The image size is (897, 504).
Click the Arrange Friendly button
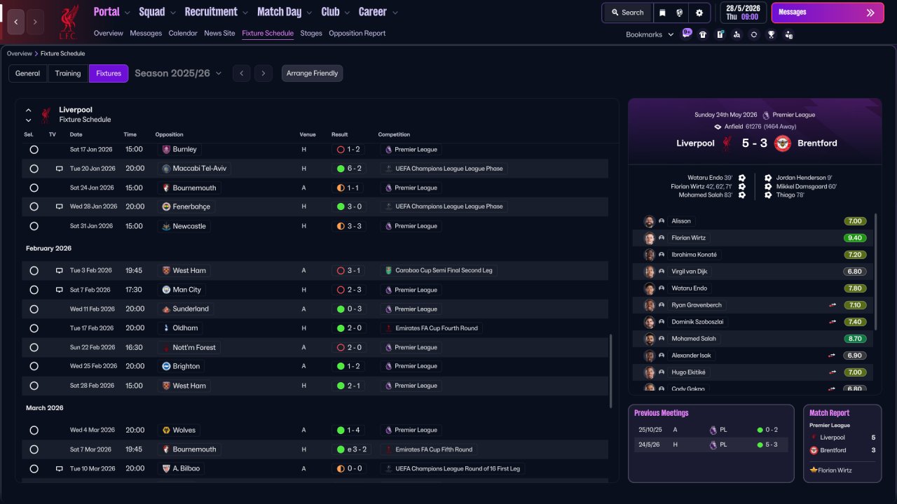tap(312, 73)
